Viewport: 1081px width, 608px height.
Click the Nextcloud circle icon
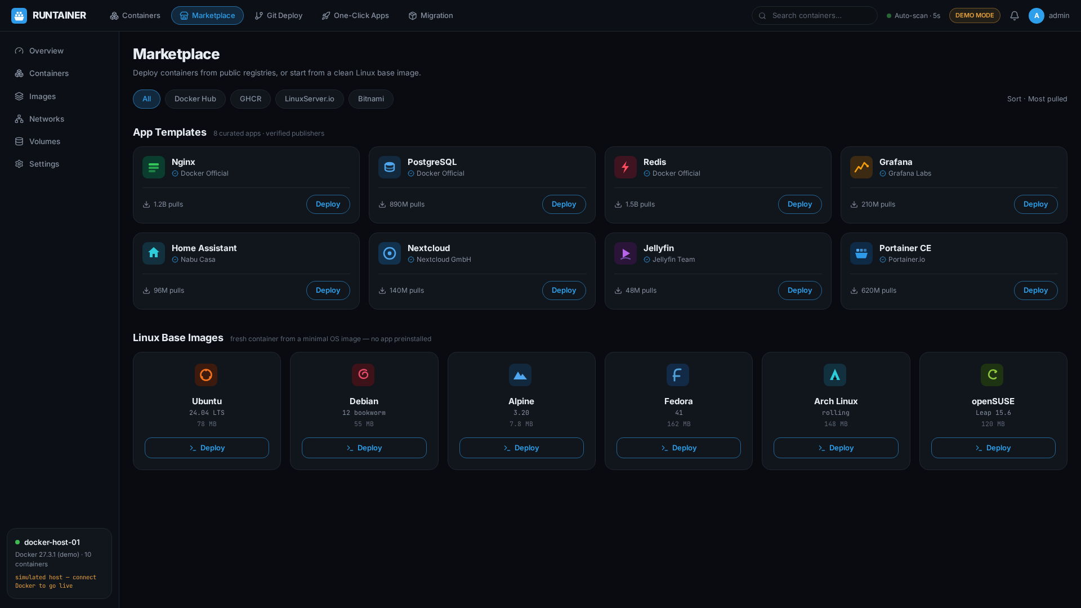pos(390,253)
